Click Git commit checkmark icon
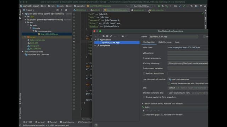The image size is (227, 127). click(x=184, y=6)
